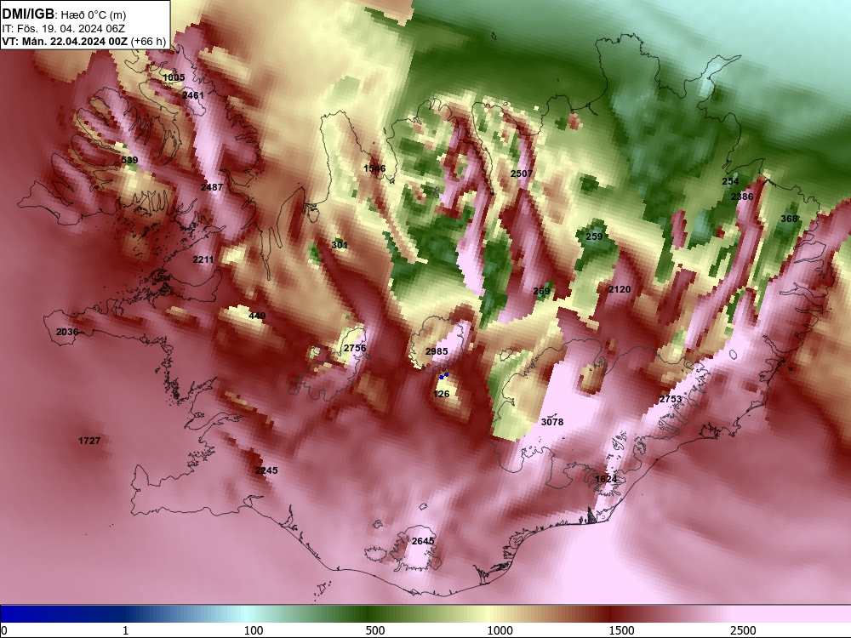This screenshot has height=638, width=851.
Task: Click the map value 2211
Action: (x=203, y=259)
